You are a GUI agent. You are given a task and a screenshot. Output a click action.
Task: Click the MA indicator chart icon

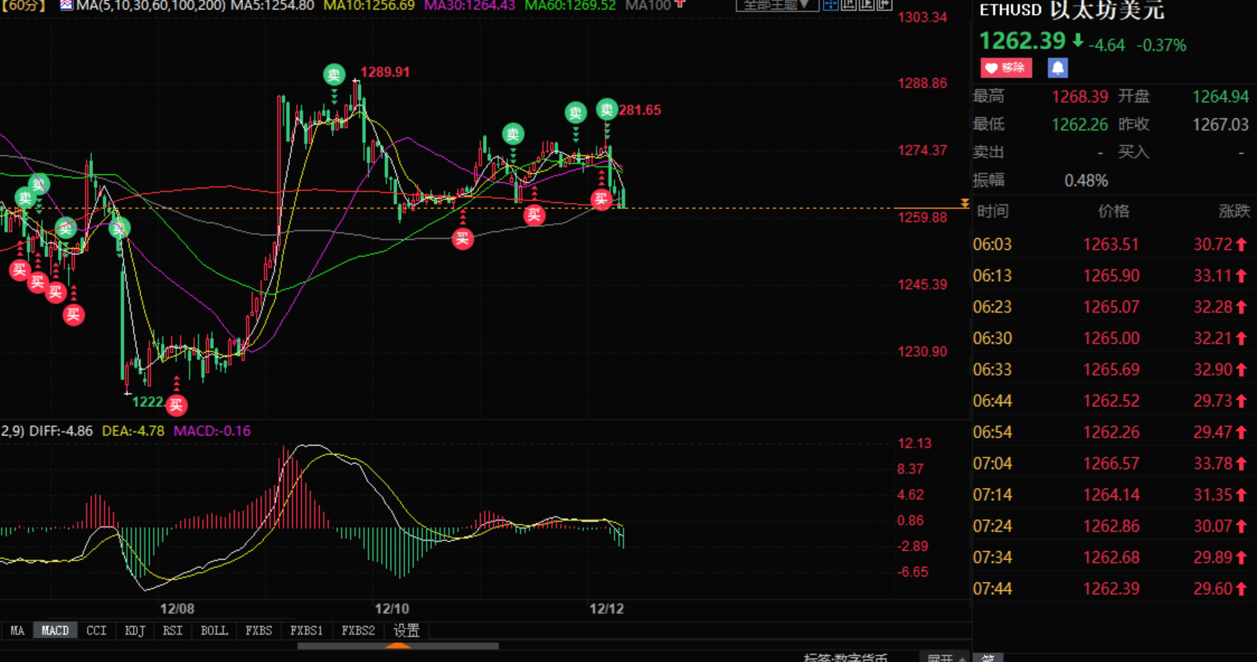tap(66, 5)
